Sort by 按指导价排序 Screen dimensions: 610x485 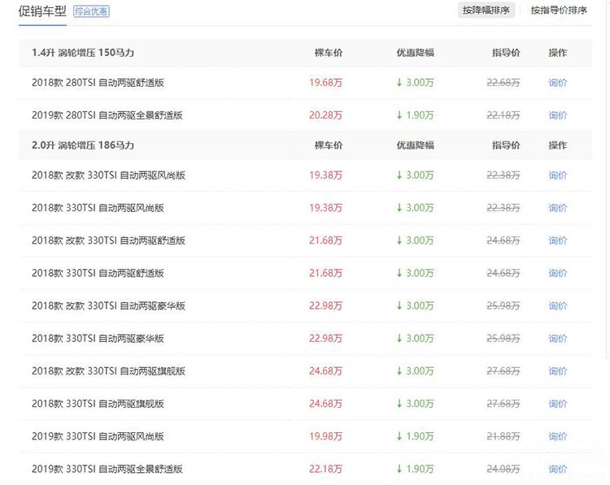(x=559, y=10)
